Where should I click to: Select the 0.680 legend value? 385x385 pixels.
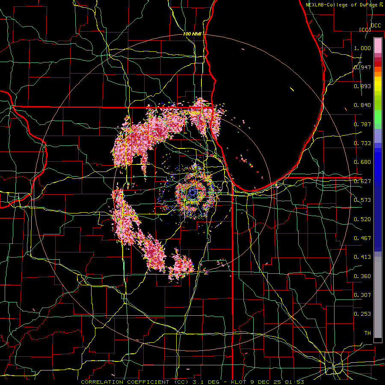coord(362,162)
